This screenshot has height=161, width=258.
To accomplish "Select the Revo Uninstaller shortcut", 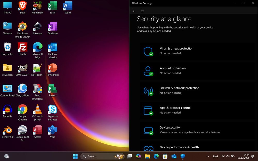I will (37, 92).
